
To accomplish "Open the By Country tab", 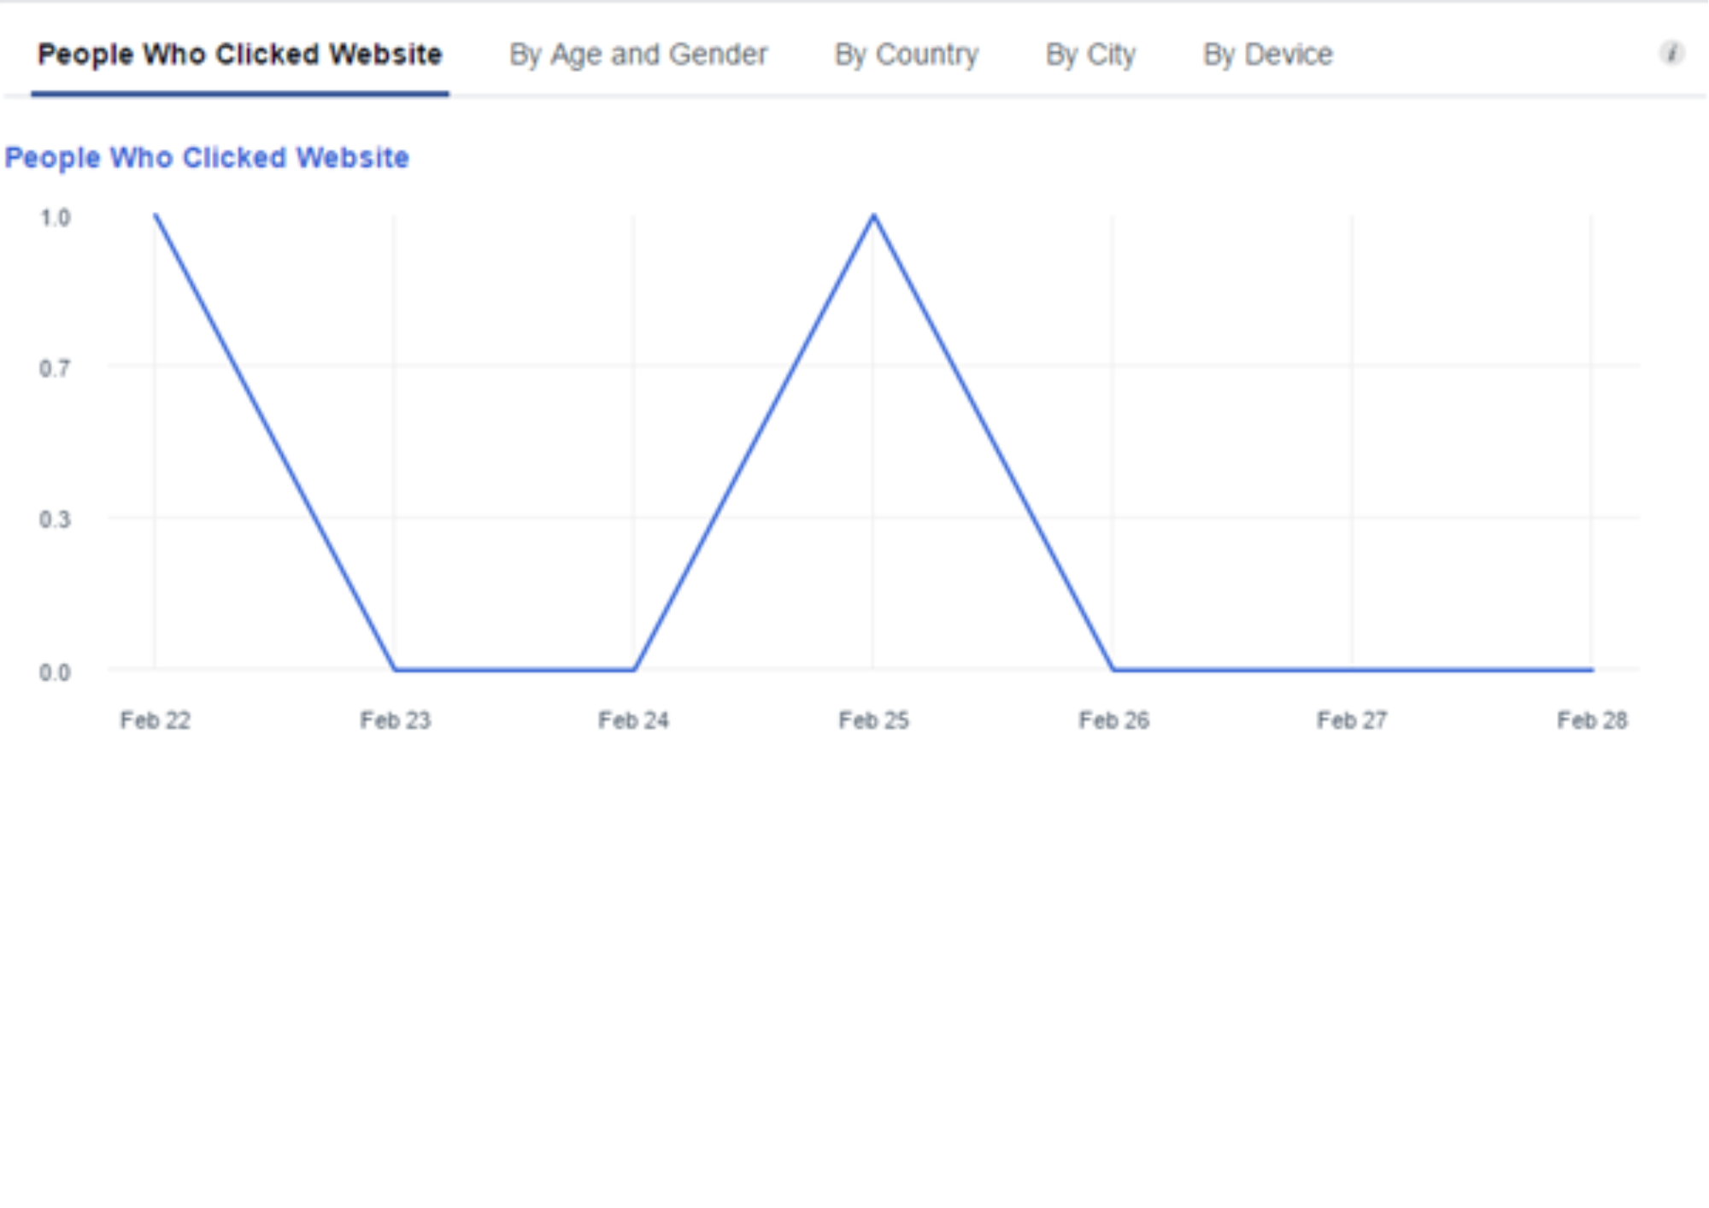I will click(x=906, y=55).
